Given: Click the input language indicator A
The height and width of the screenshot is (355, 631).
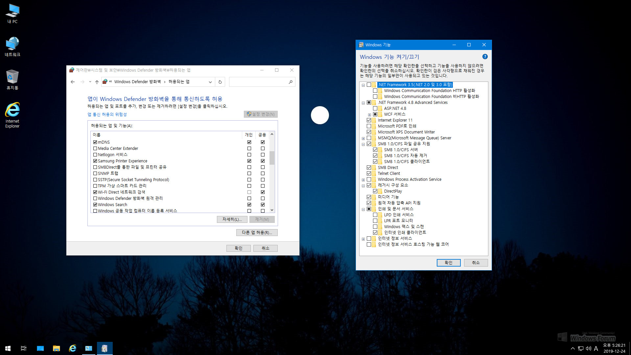Looking at the screenshot, I should (x=596, y=348).
